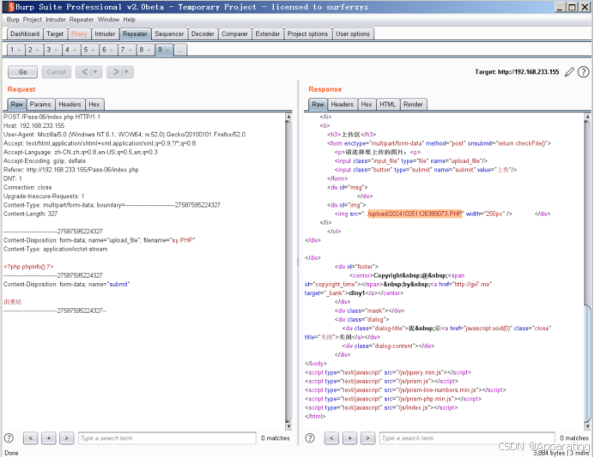
Task: Click the response search term field
Action: pos(467,438)
